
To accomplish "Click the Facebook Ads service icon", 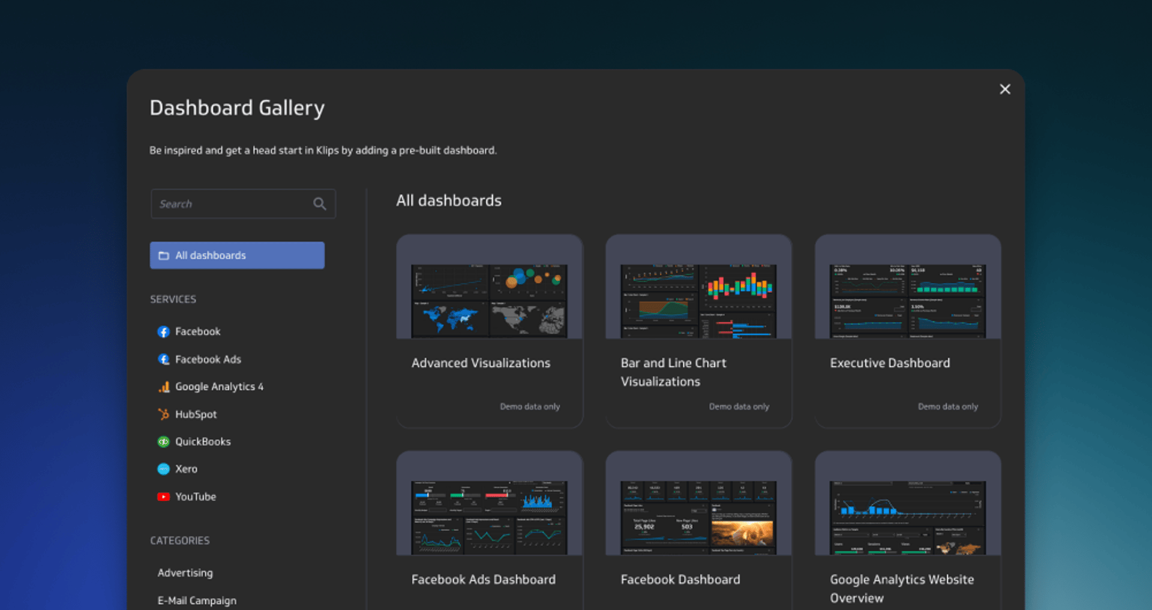I will 163,359.
